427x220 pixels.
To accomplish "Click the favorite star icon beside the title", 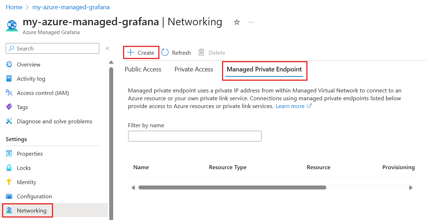I will point(237,22).
